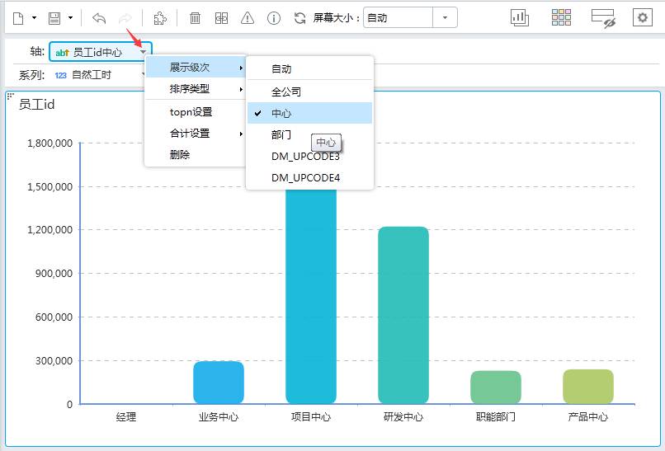
Task: Select the DM_UPCODE3 level option
Action: click(309, 157)
